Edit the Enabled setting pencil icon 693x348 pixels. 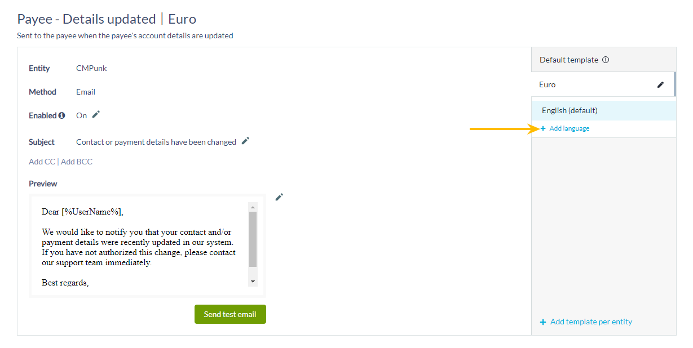click(x=96, y=114)
